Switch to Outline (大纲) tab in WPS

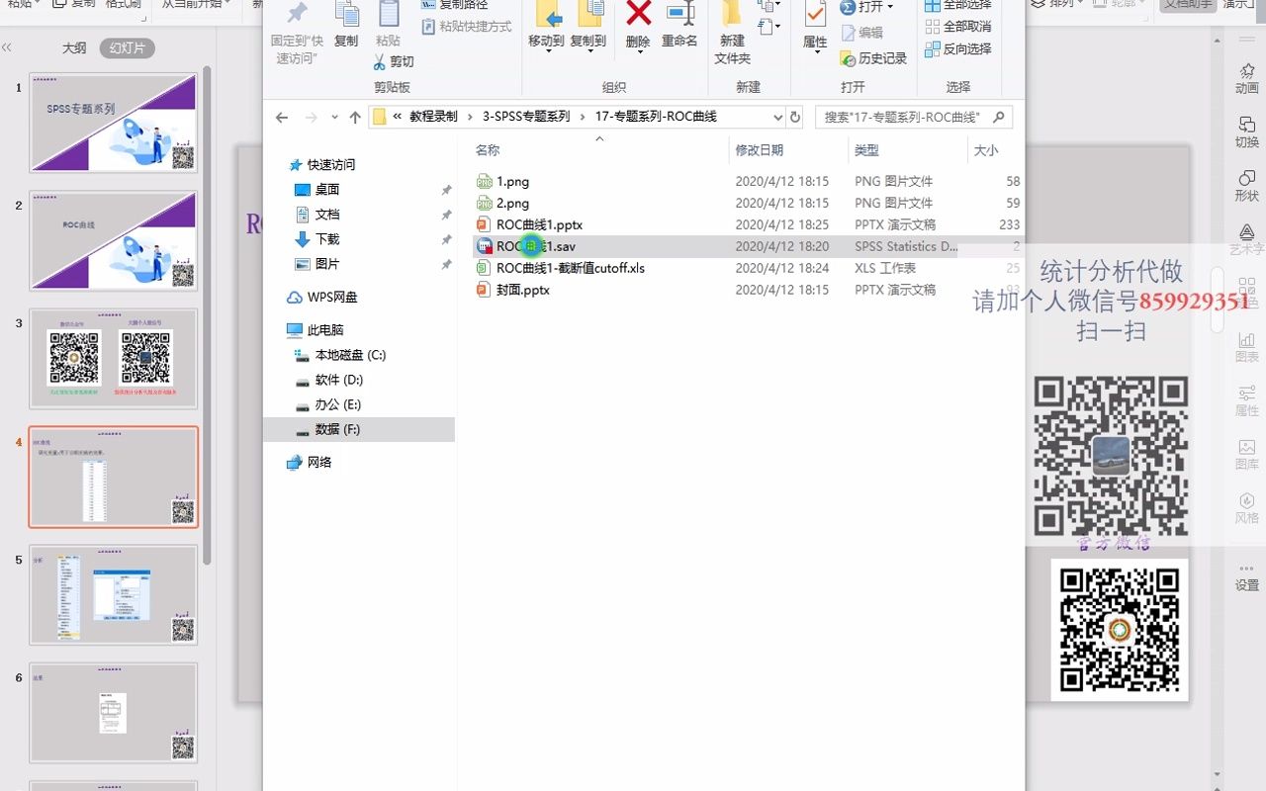click(x=74, y=47)
